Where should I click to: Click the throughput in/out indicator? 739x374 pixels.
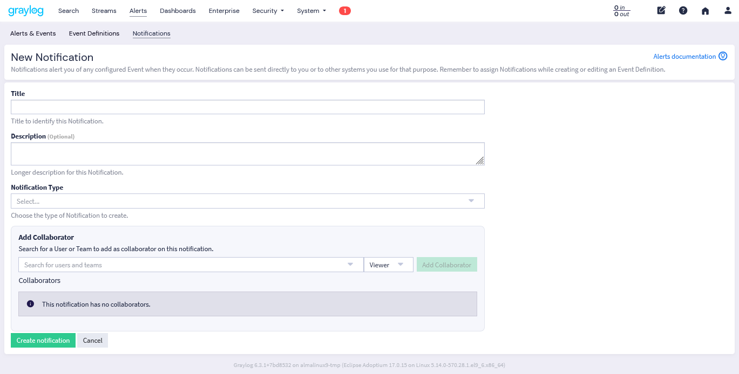click(622, 11)
